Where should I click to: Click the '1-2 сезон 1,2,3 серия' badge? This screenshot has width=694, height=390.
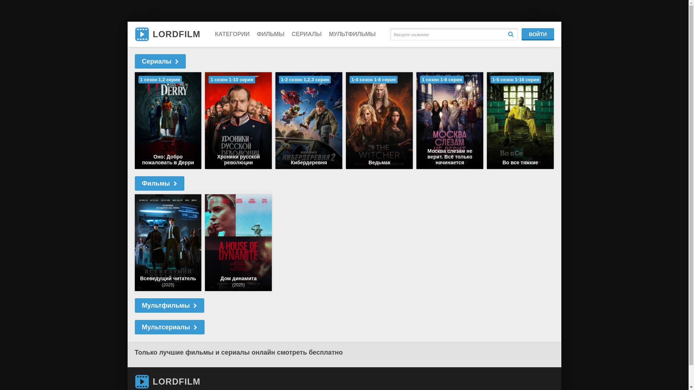(x=305, y=79)
